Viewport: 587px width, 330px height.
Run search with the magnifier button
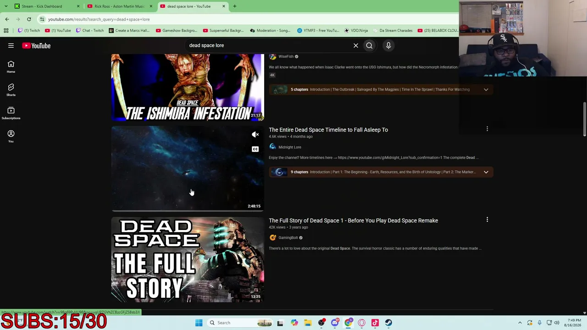(x=369, y=45)
